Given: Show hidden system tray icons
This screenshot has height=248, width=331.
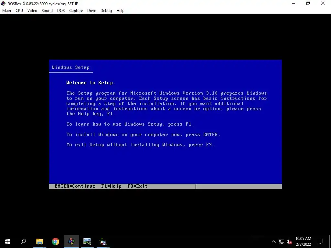Looking at the screenshot, I should click(x=273, y=242).
